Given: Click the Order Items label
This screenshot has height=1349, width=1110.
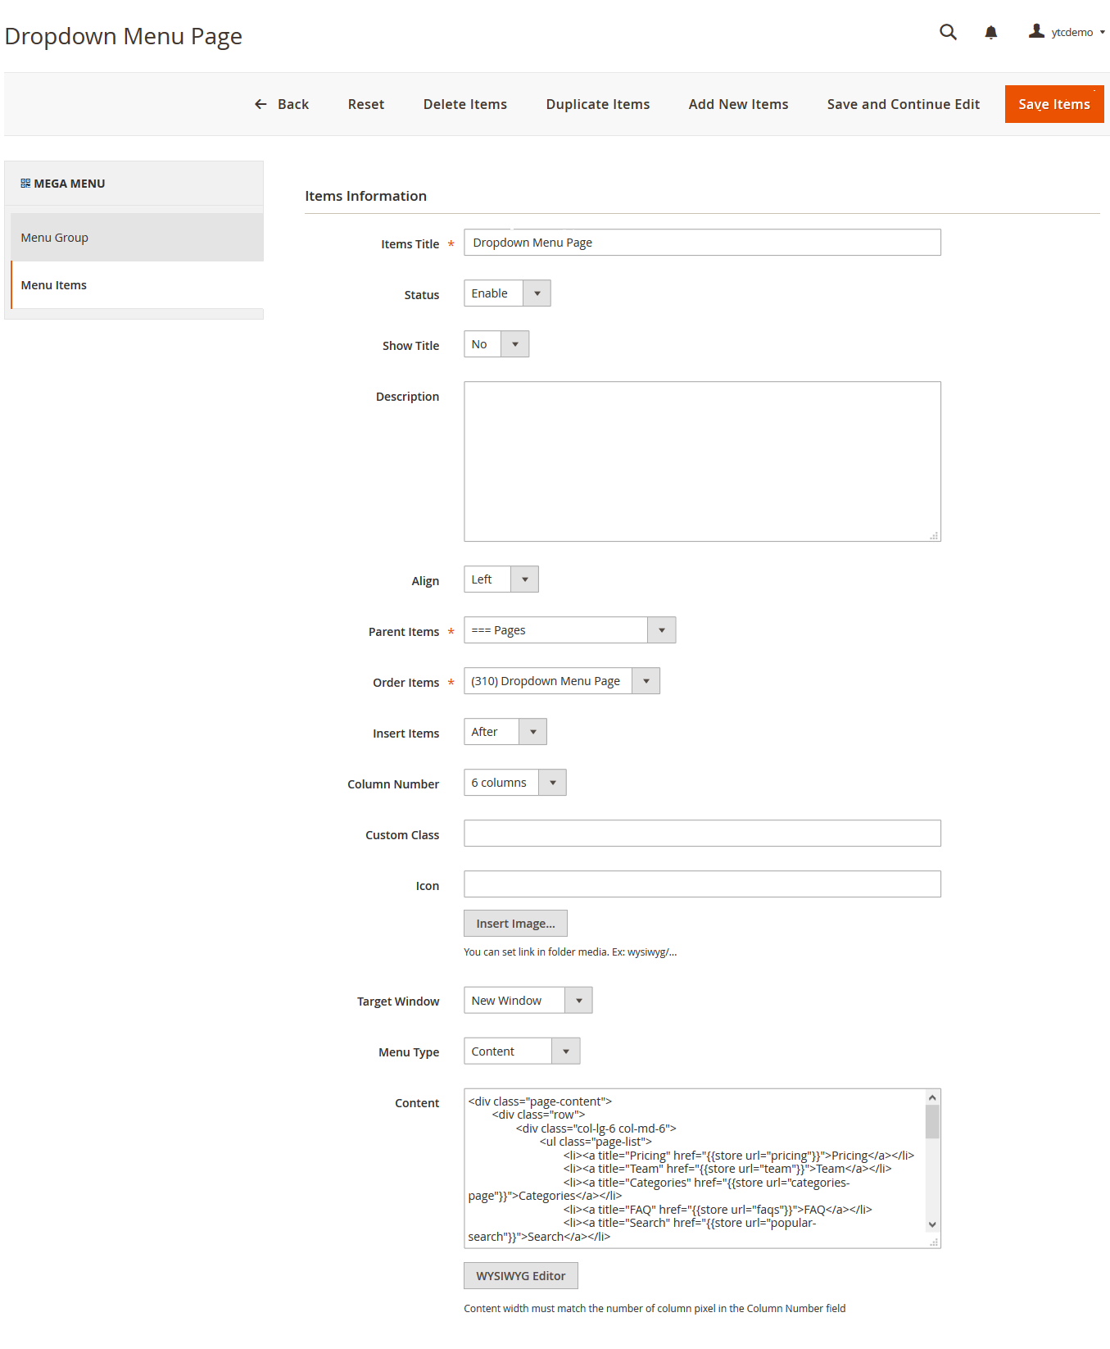Looking at the screenshot, I should [x=406, y=683].
